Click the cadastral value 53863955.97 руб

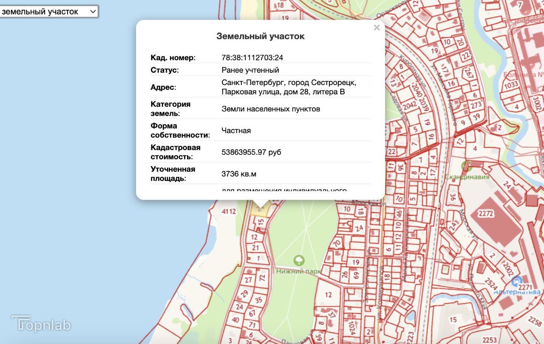(x=251, y=152)
